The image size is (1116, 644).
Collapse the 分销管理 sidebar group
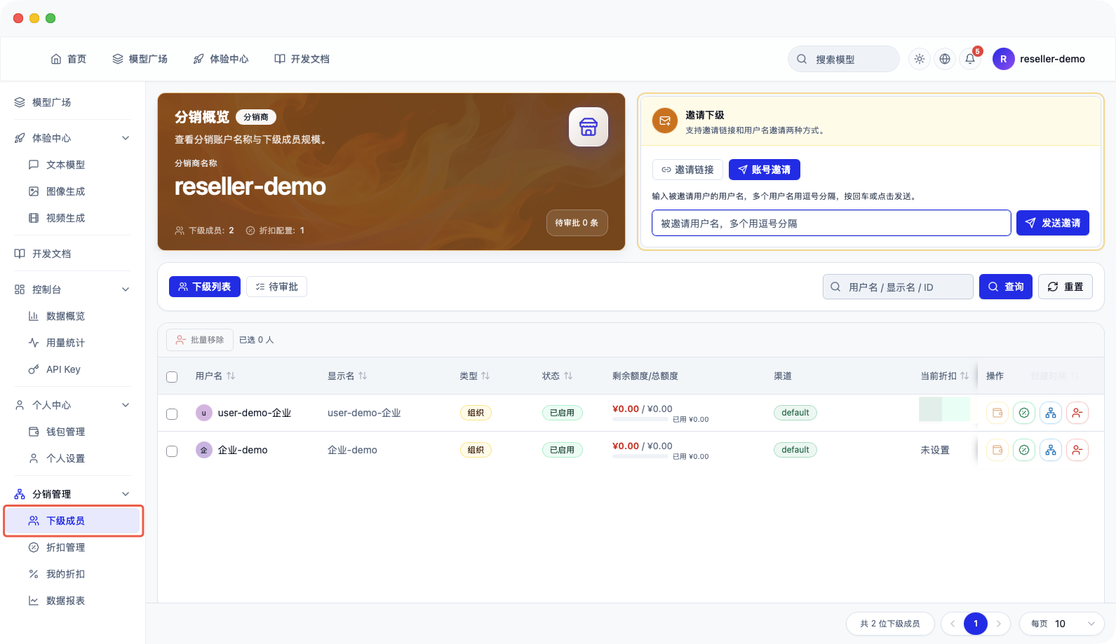click(x=126, y=494)
